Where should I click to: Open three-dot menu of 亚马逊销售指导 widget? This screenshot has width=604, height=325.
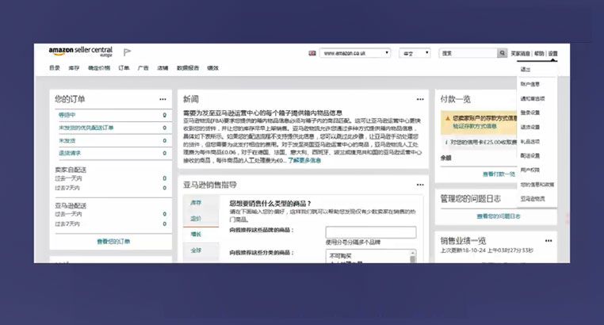420,185
